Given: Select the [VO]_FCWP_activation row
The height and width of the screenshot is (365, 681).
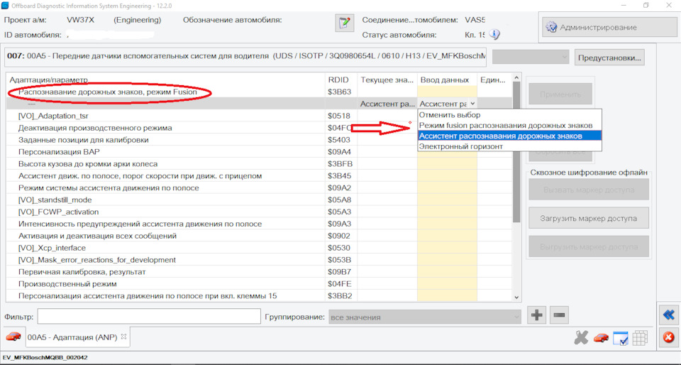Looking at the screenshot, I should click(x=259, y=212).
